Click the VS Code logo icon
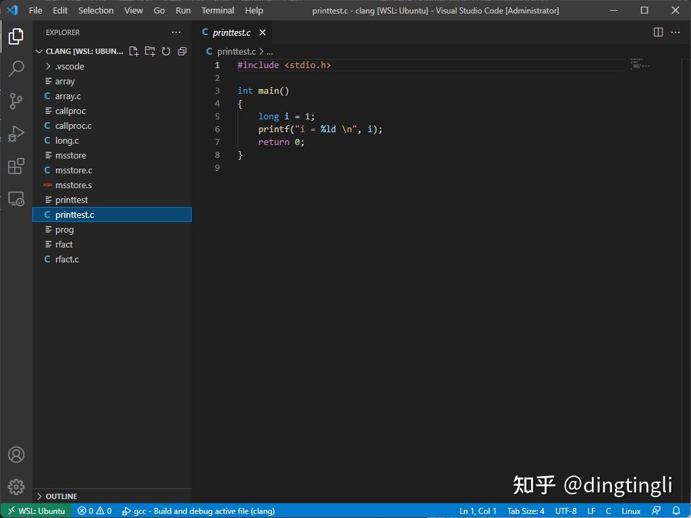The width and height of the screenshot is (691, 518). 12,10
